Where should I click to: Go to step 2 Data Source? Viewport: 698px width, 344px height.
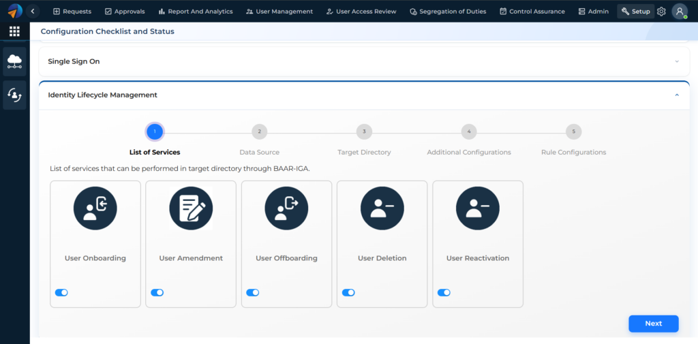click(260, 131)
